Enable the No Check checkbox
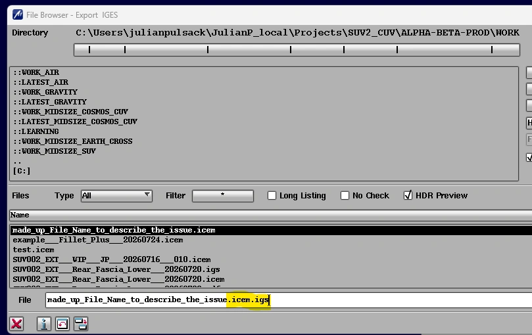This screenshot has height=335, width=532. point(345,195)
